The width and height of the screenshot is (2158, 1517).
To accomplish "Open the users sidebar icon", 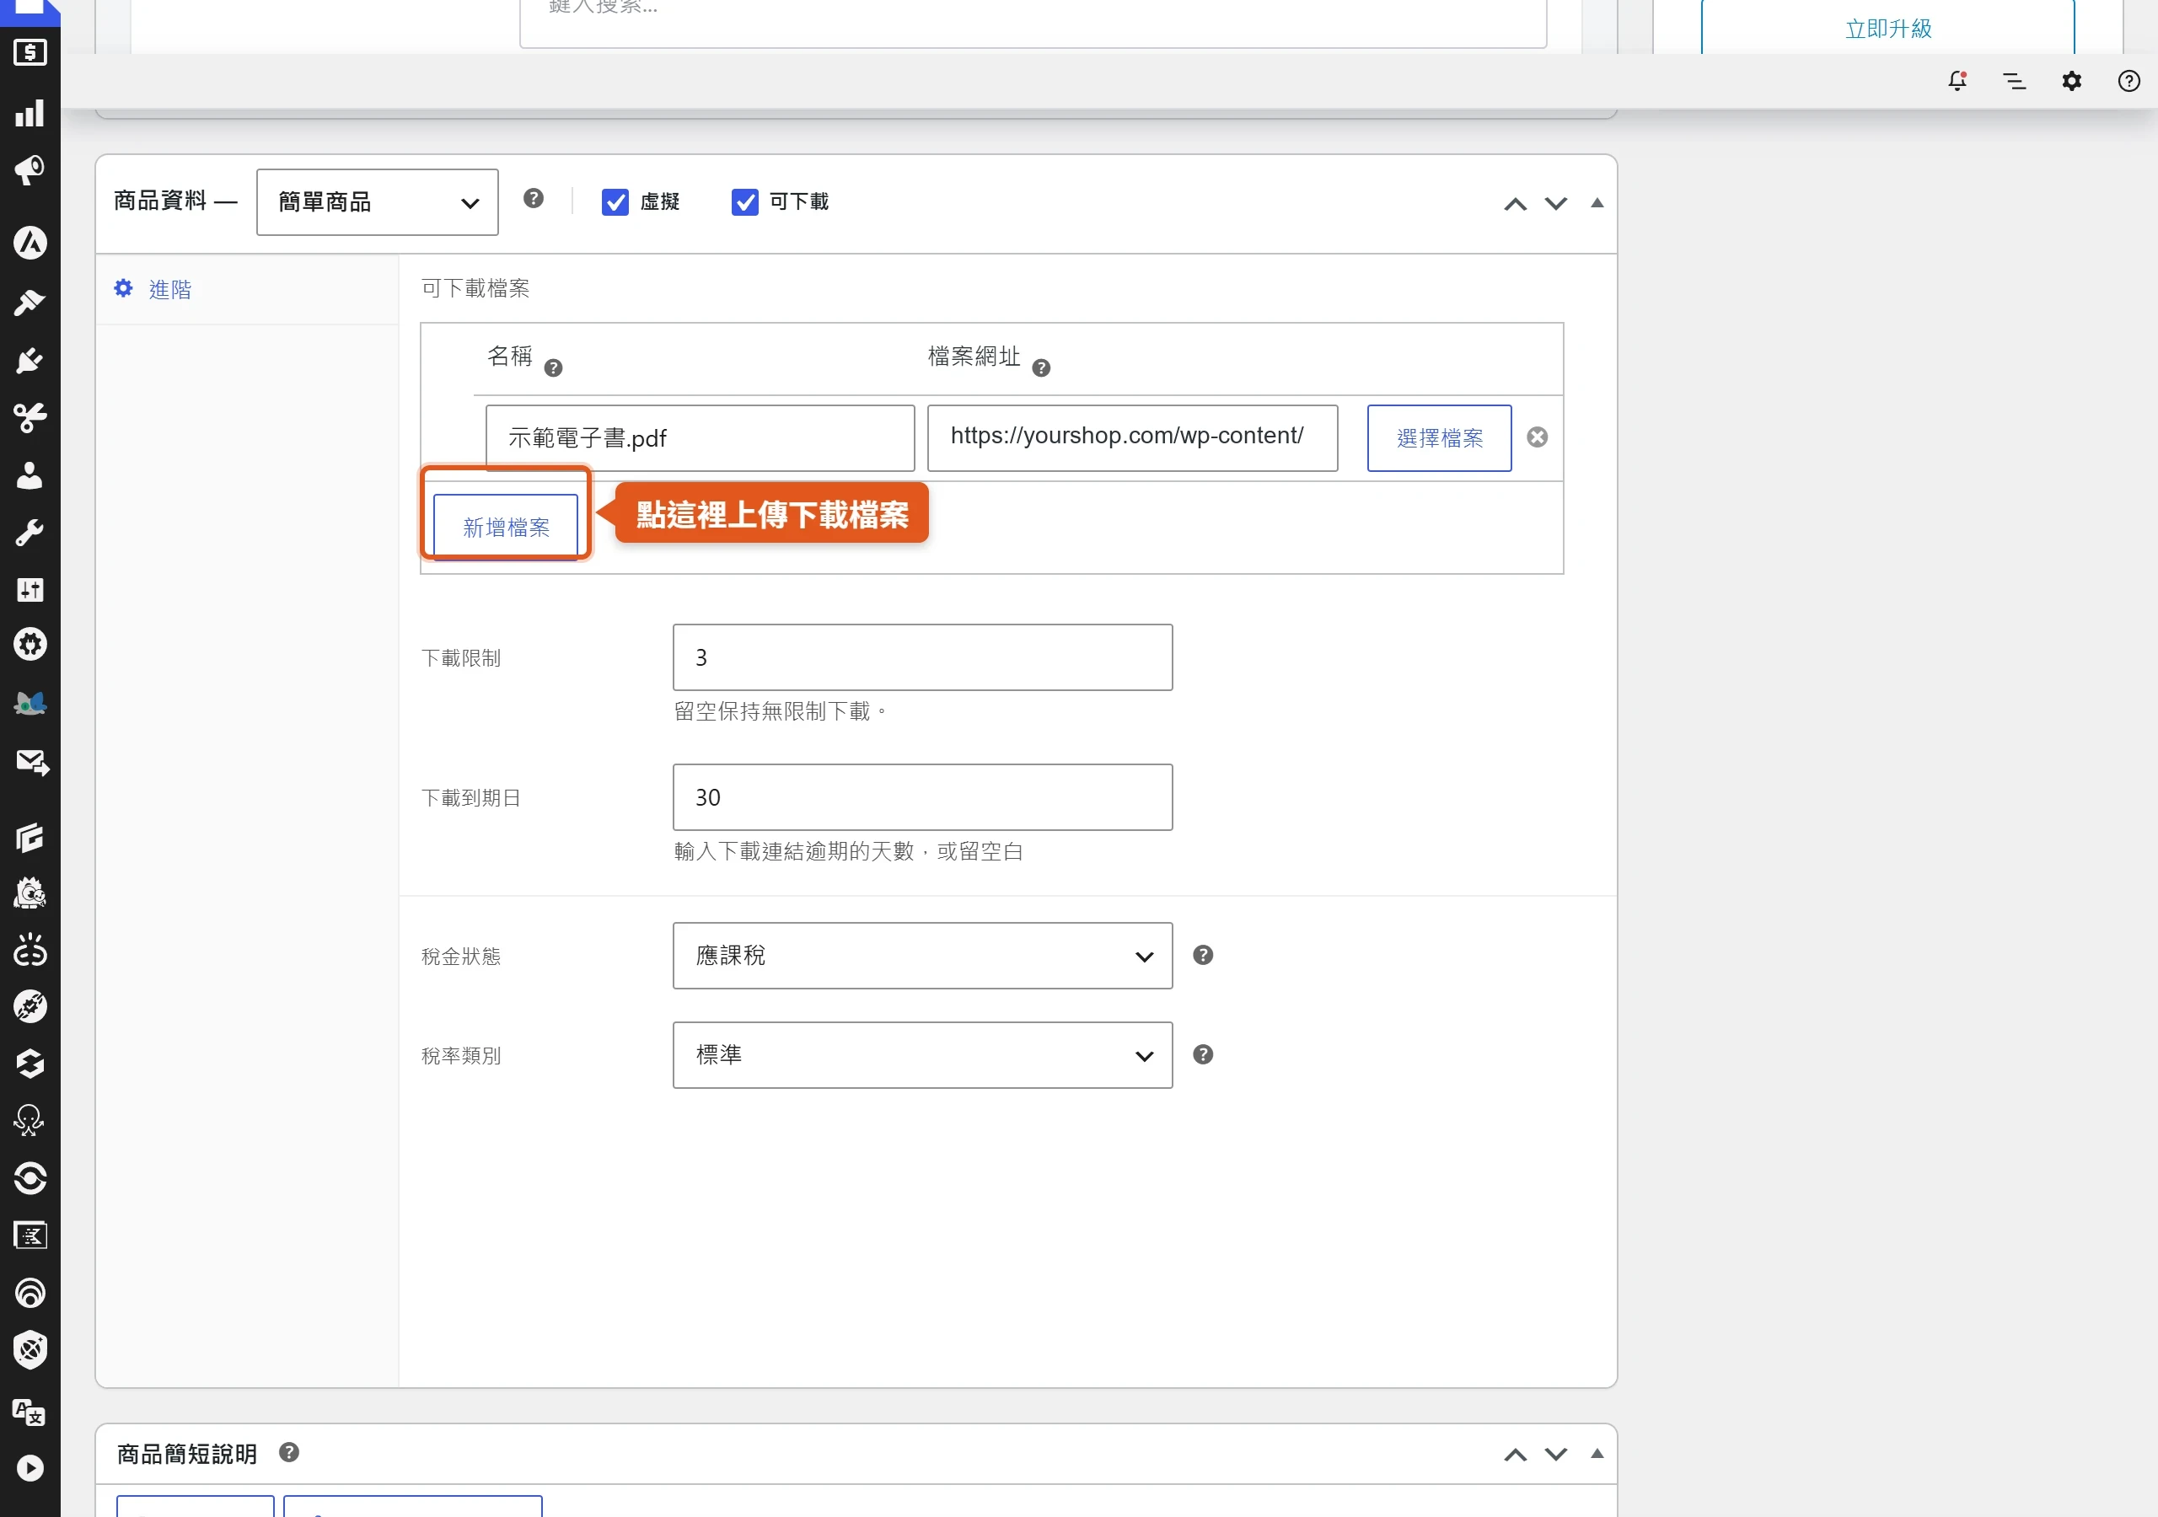I will pyautogui.click(x=30, y=475).
